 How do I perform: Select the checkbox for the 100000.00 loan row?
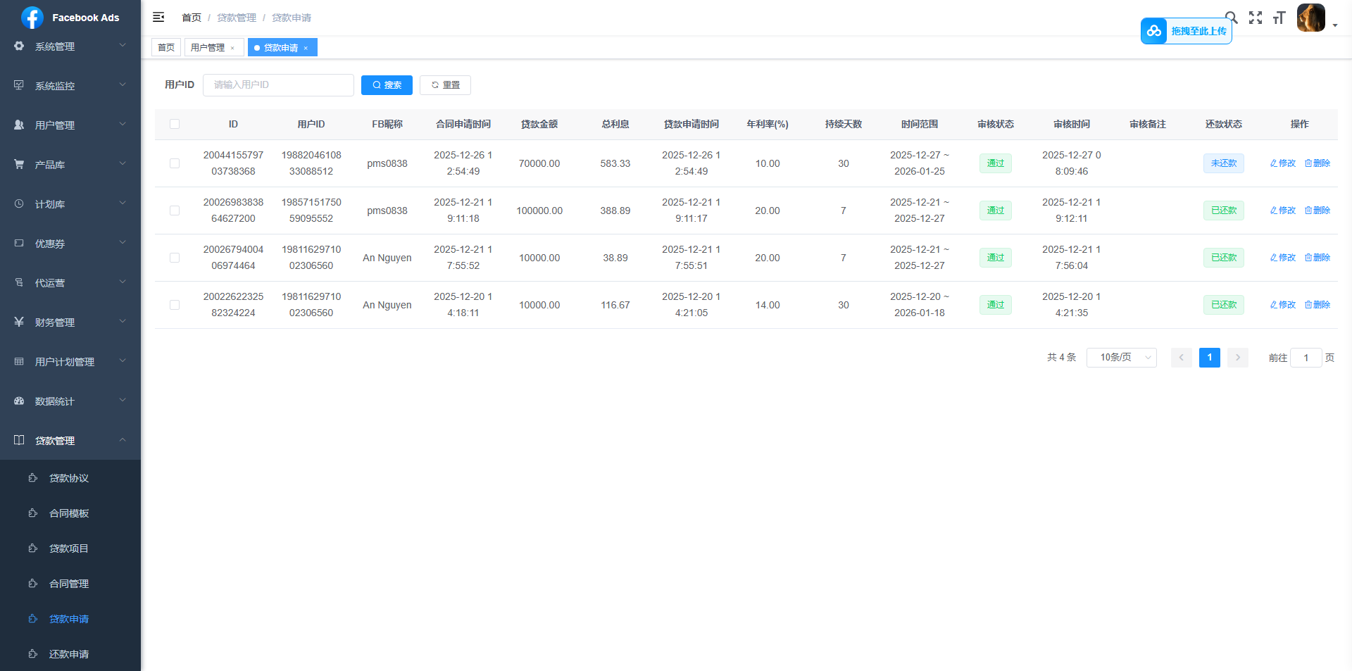[x=175, y=211]
